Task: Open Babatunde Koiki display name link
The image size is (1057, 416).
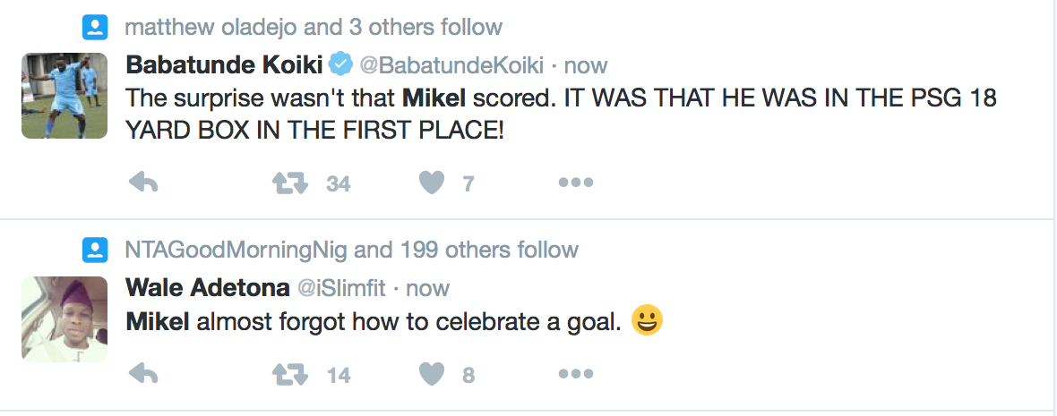Action: (x=224, y=64)
